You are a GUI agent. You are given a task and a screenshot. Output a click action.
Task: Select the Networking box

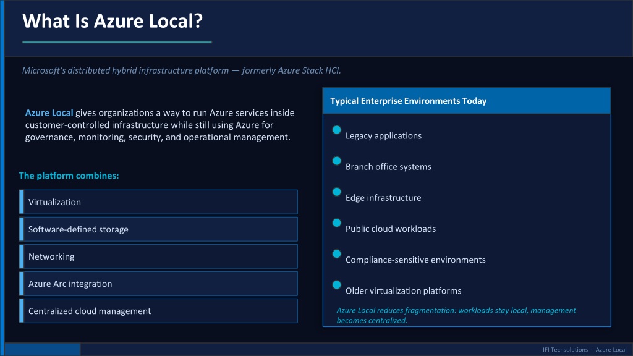click(x=158, y=256)
